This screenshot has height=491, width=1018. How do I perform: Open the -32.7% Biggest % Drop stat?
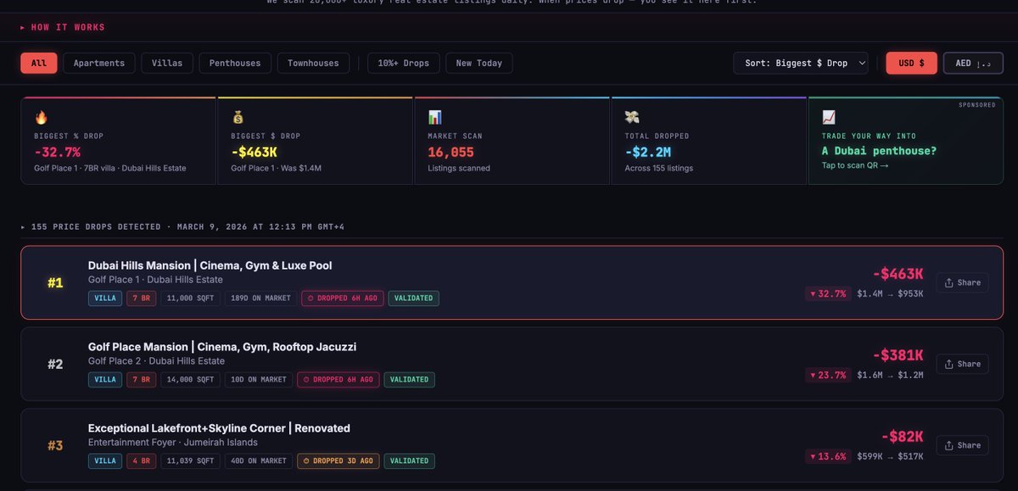tap(58, 152)
